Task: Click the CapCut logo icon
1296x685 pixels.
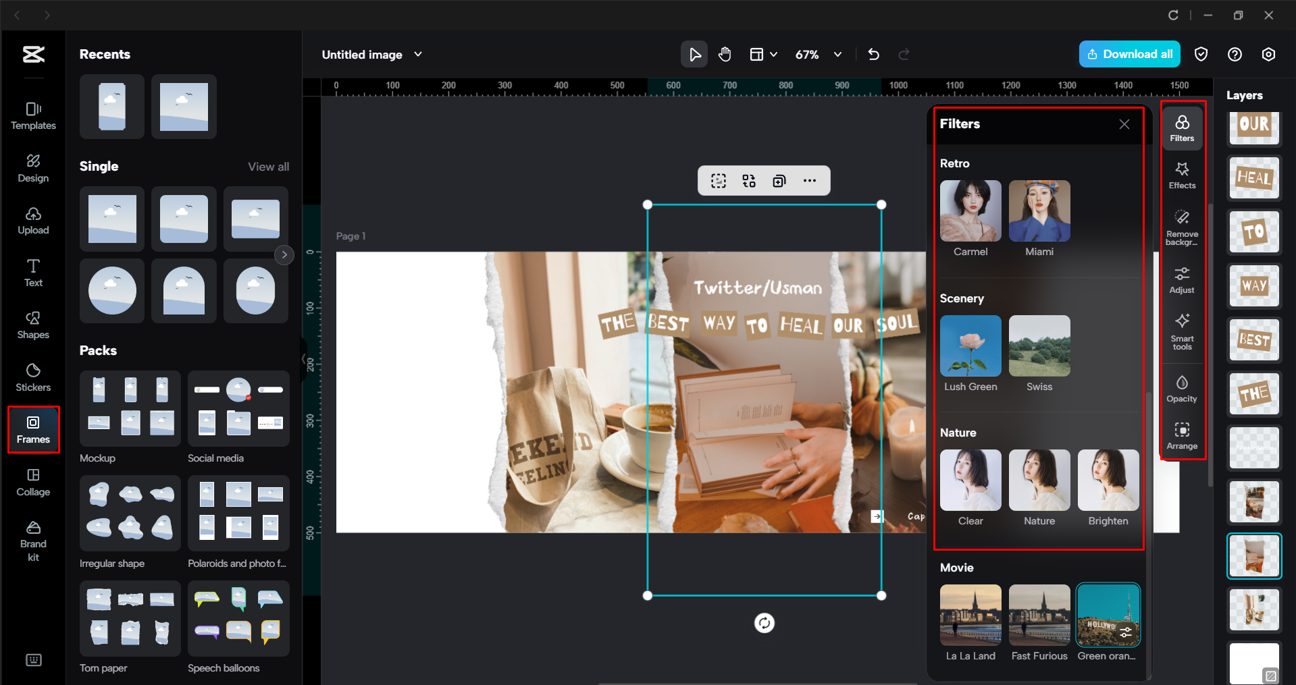Action: [x=33, y=54]
